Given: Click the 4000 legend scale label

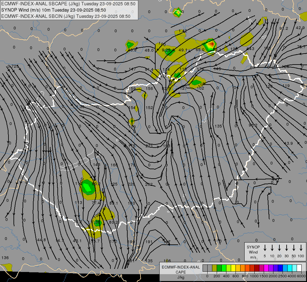Looking at the screenshot, I should click(x=292, y=276).
